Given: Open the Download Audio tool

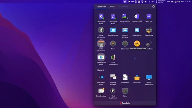Looking at the screenshot, I should pyautogui.click(x=113, y=19).
